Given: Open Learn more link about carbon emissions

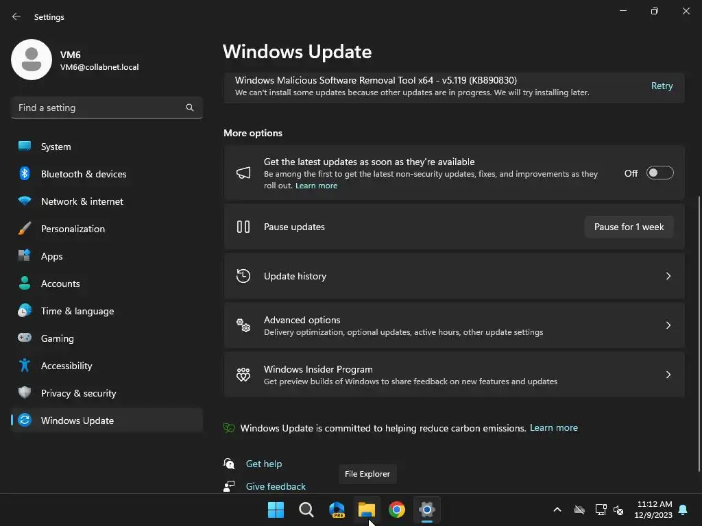Looking at the screenshot, I should point(554,427).
